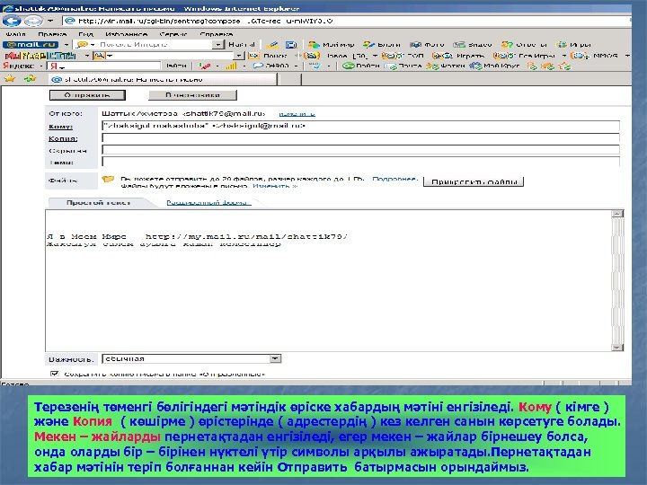
Task: Click the Яндекс search input field
Action: click(103, 66)
